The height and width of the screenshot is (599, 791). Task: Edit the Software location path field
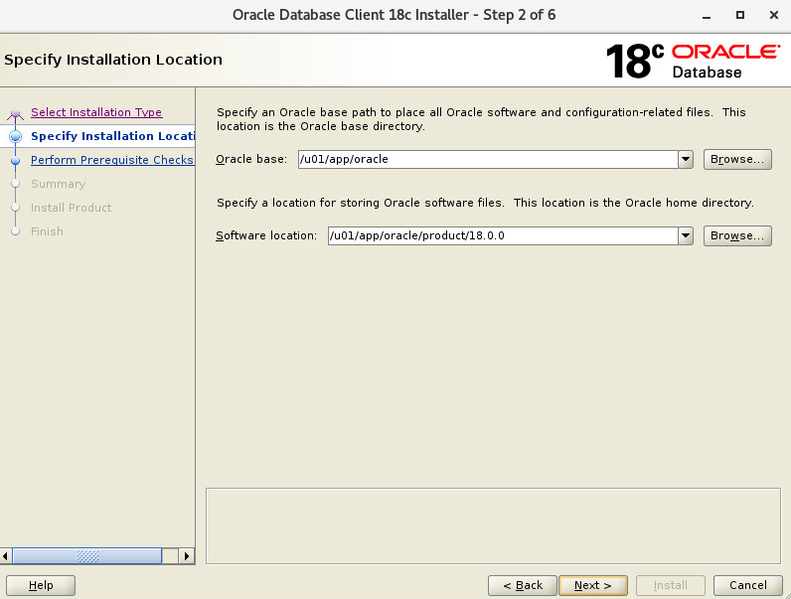[x=503, y=235]
